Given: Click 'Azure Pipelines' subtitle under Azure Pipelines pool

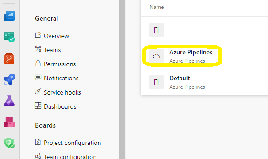Looking at the screenshot, I should (x=187, y=61).
